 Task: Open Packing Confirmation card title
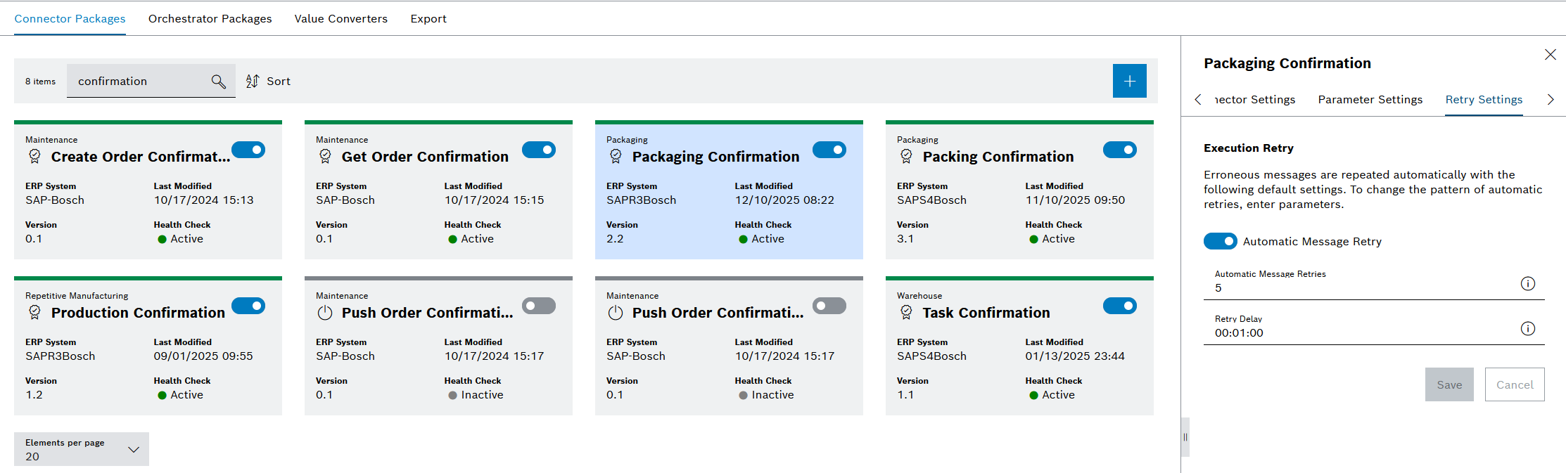(x=998, y=157)
